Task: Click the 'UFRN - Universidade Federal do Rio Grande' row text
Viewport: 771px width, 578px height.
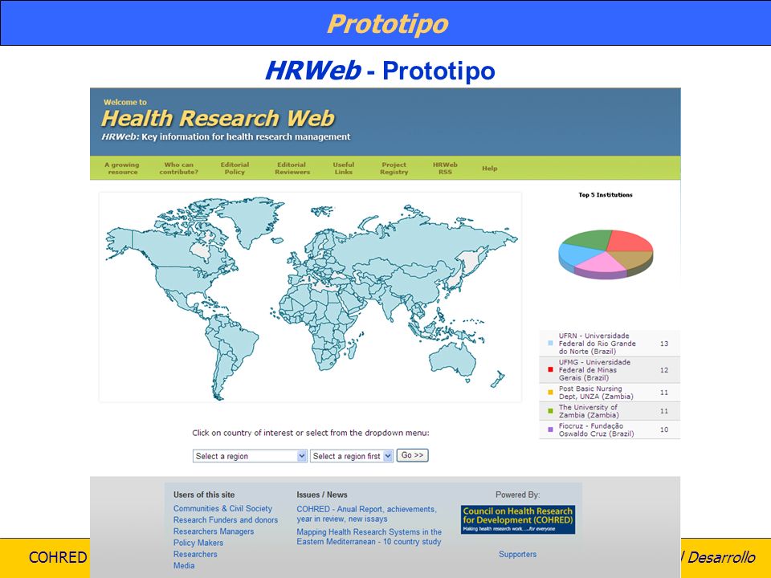Action: [597, 344]
